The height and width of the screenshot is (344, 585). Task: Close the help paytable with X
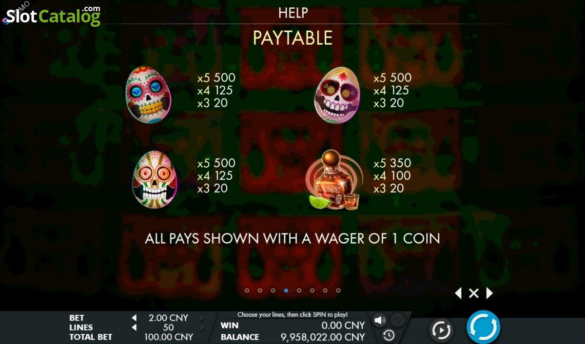(473, 293)
